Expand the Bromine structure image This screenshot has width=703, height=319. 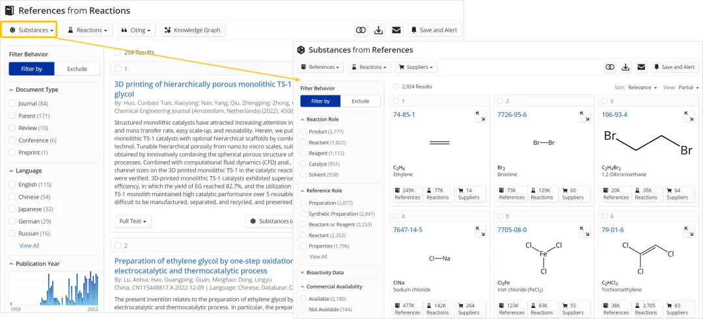tap(585, 116)
